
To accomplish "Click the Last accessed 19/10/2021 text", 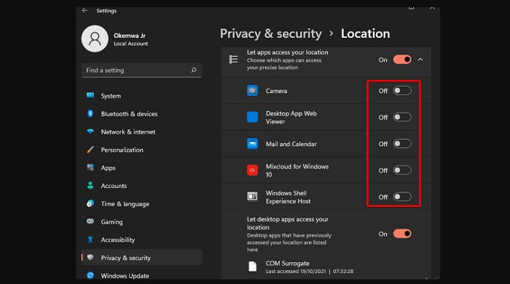I will click(310, 272).
